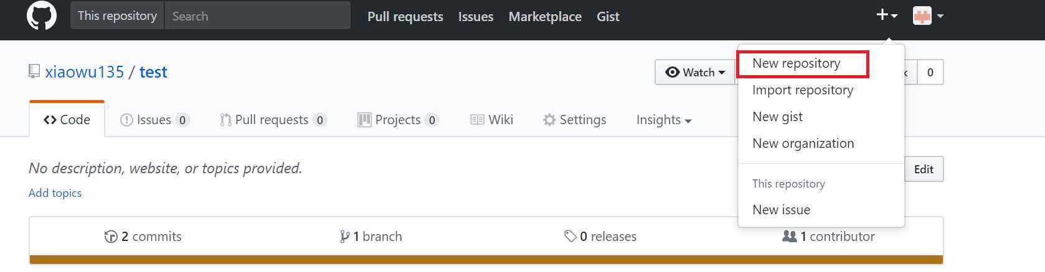1045x272 pixels.
Task: Switch to the Code tab
Action: pyautogui.click(x=67, y=119)
